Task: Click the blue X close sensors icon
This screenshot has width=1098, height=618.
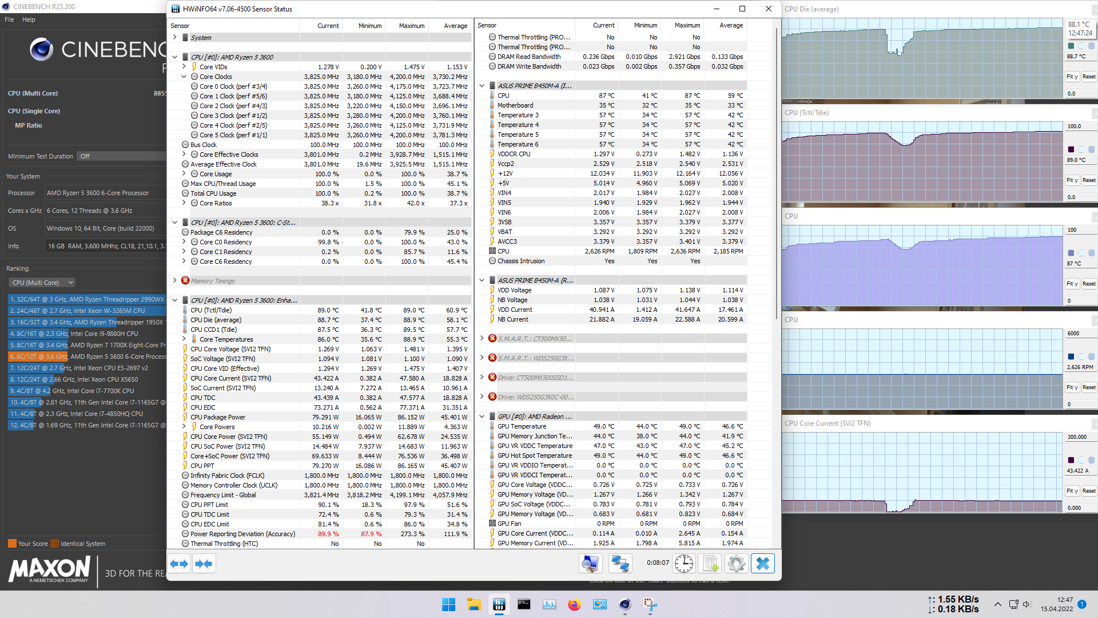Action: click(762, 564)
